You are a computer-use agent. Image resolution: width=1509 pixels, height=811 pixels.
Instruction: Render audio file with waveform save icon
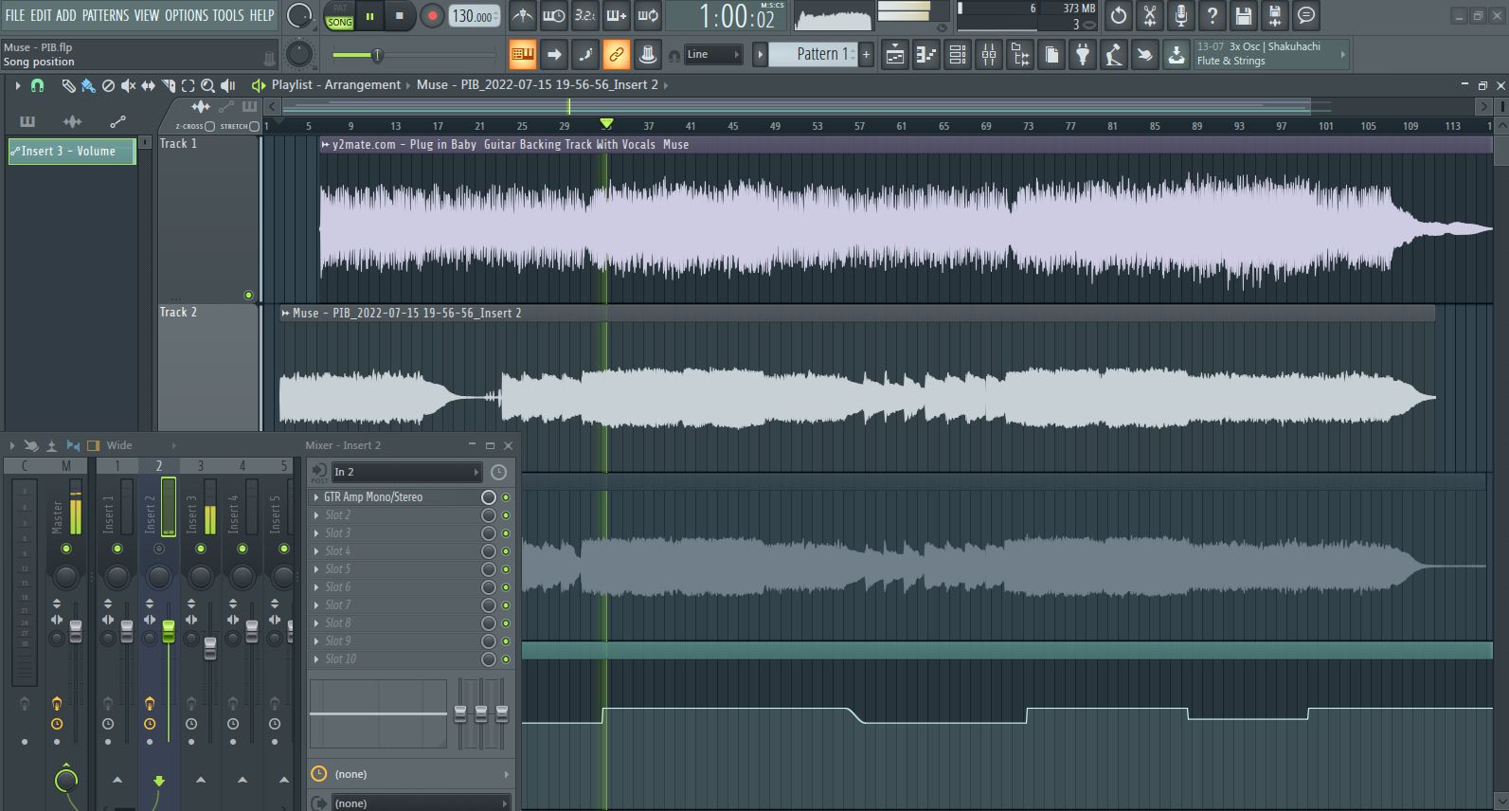coord(1275,15)
